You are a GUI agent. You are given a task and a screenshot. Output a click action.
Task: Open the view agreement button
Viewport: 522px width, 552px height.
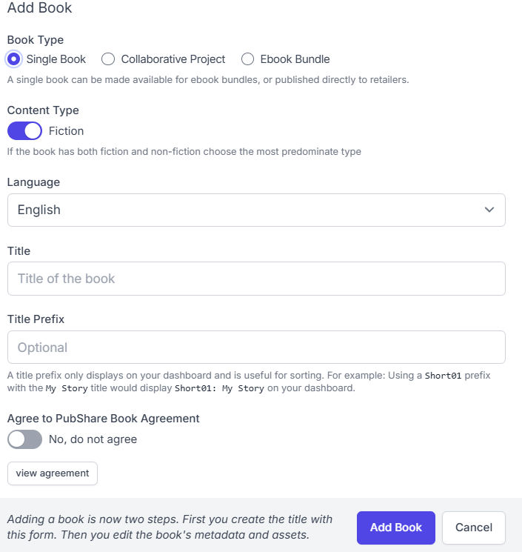pos(53,473)
